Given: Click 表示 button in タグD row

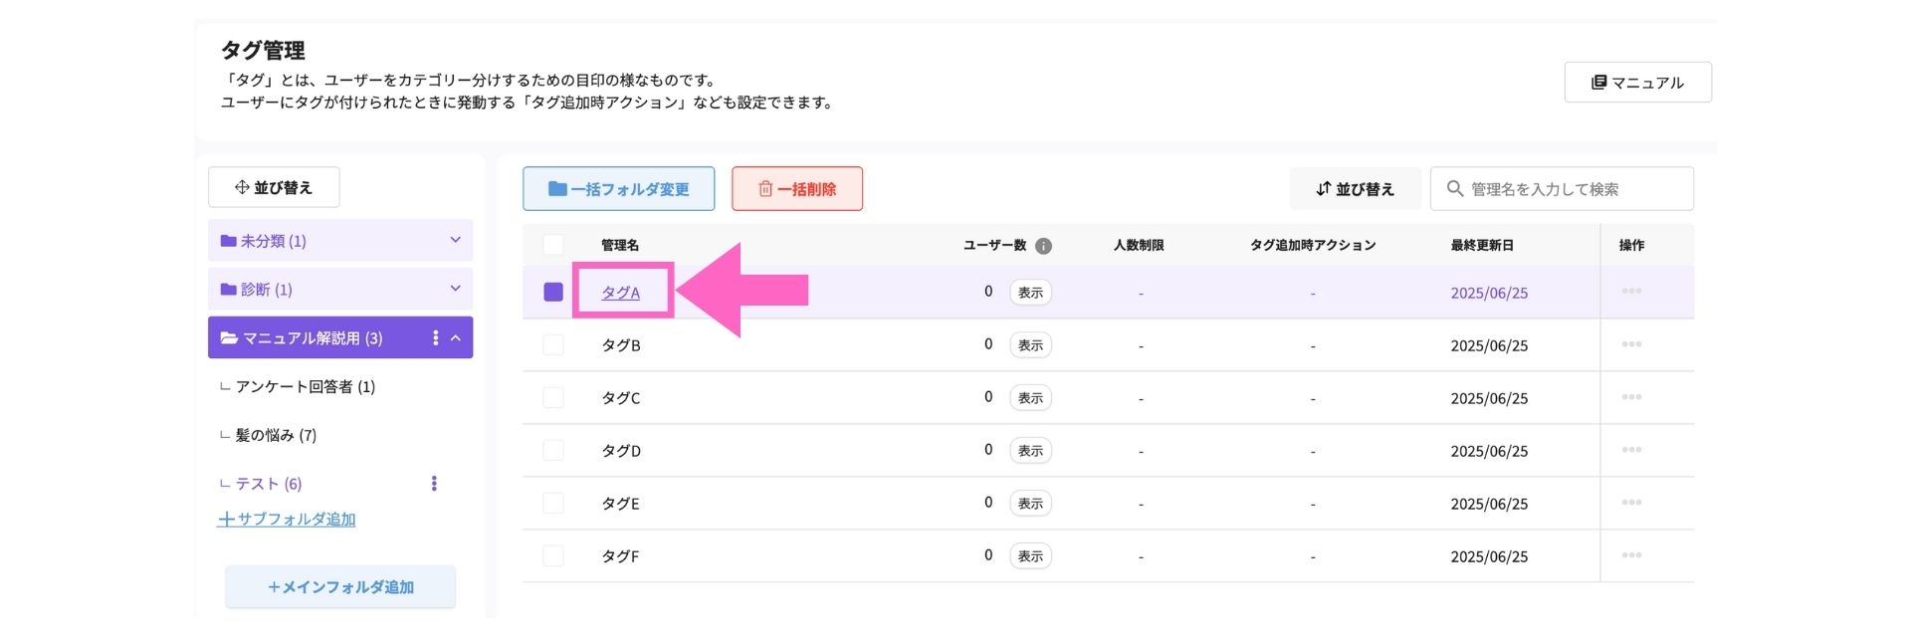Looking at the screenshot, I should (x=1030, y=451).
